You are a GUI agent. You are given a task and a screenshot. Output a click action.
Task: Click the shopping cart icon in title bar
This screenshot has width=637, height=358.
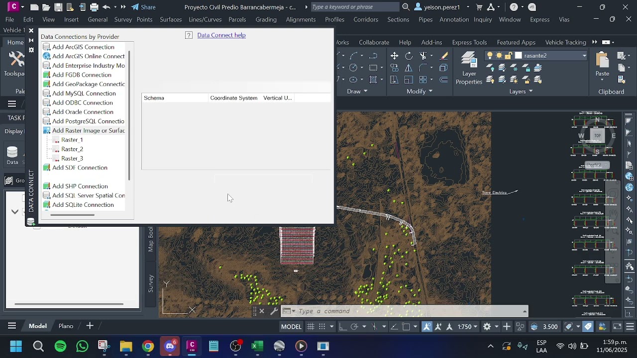pyautogui.click(x=479, y=7)
